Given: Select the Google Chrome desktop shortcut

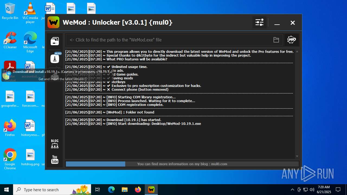Looking at the screenshot, I should pyautogui.click(x=10, y=159).
